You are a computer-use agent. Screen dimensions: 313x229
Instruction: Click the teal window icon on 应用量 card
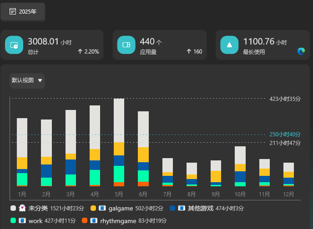(126, 45)
